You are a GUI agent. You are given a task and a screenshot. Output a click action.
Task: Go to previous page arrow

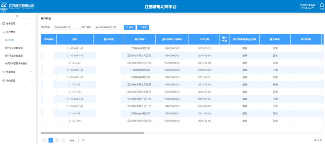coord(45,140)
